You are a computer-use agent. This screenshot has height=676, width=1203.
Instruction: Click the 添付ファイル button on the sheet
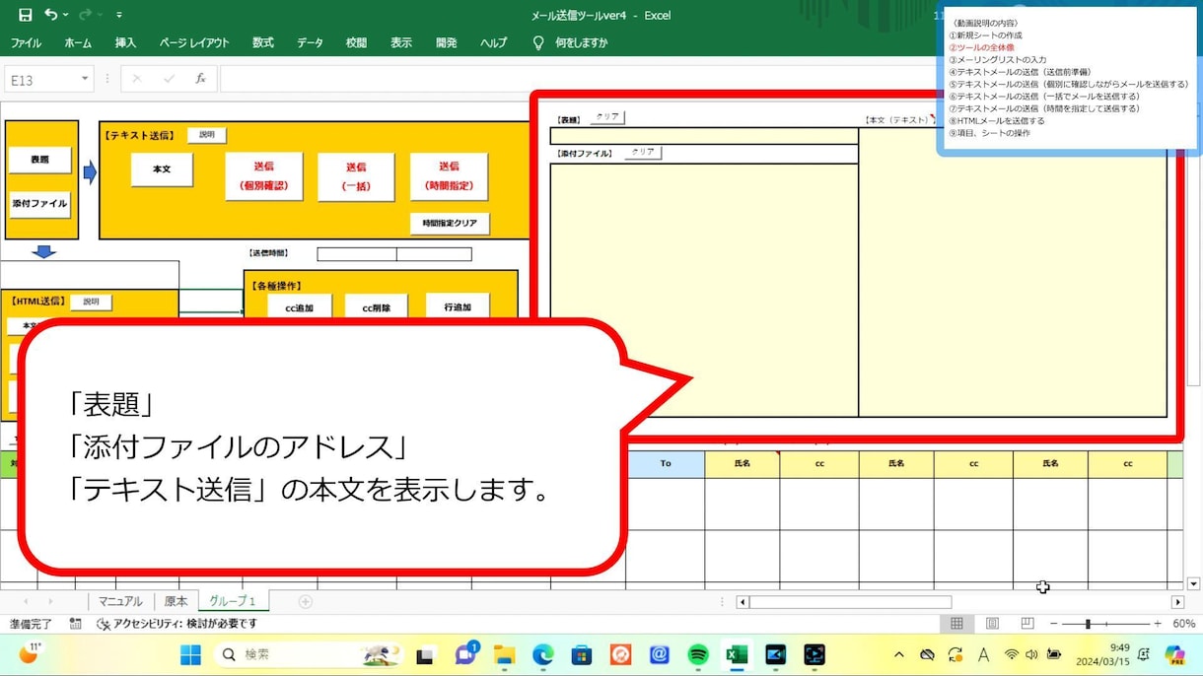click(x=39, y=204)
